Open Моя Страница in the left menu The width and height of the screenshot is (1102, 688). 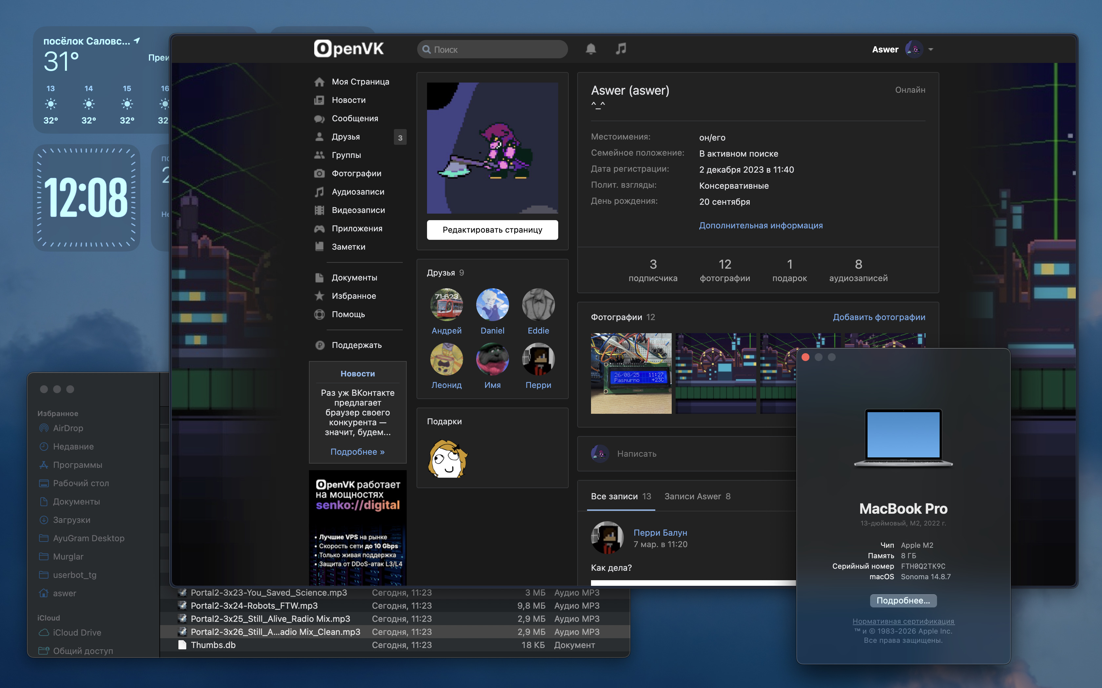[x=361, y=82]
